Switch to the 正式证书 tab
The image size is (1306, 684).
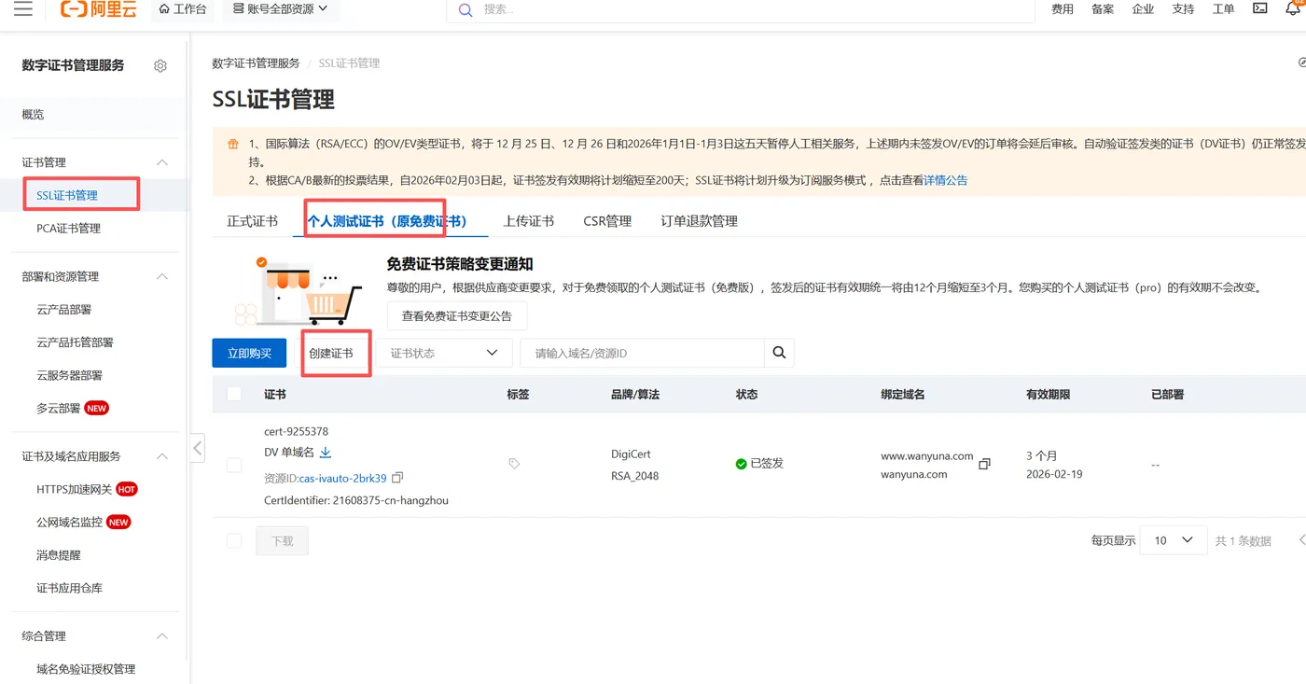pyautogui.click(x=252, y=221)
